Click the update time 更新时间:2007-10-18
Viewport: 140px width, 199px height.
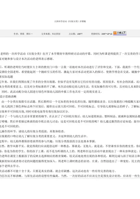click(102, 34)
